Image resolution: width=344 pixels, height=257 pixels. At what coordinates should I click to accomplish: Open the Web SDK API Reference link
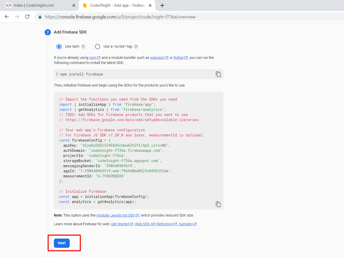[154, 224]
